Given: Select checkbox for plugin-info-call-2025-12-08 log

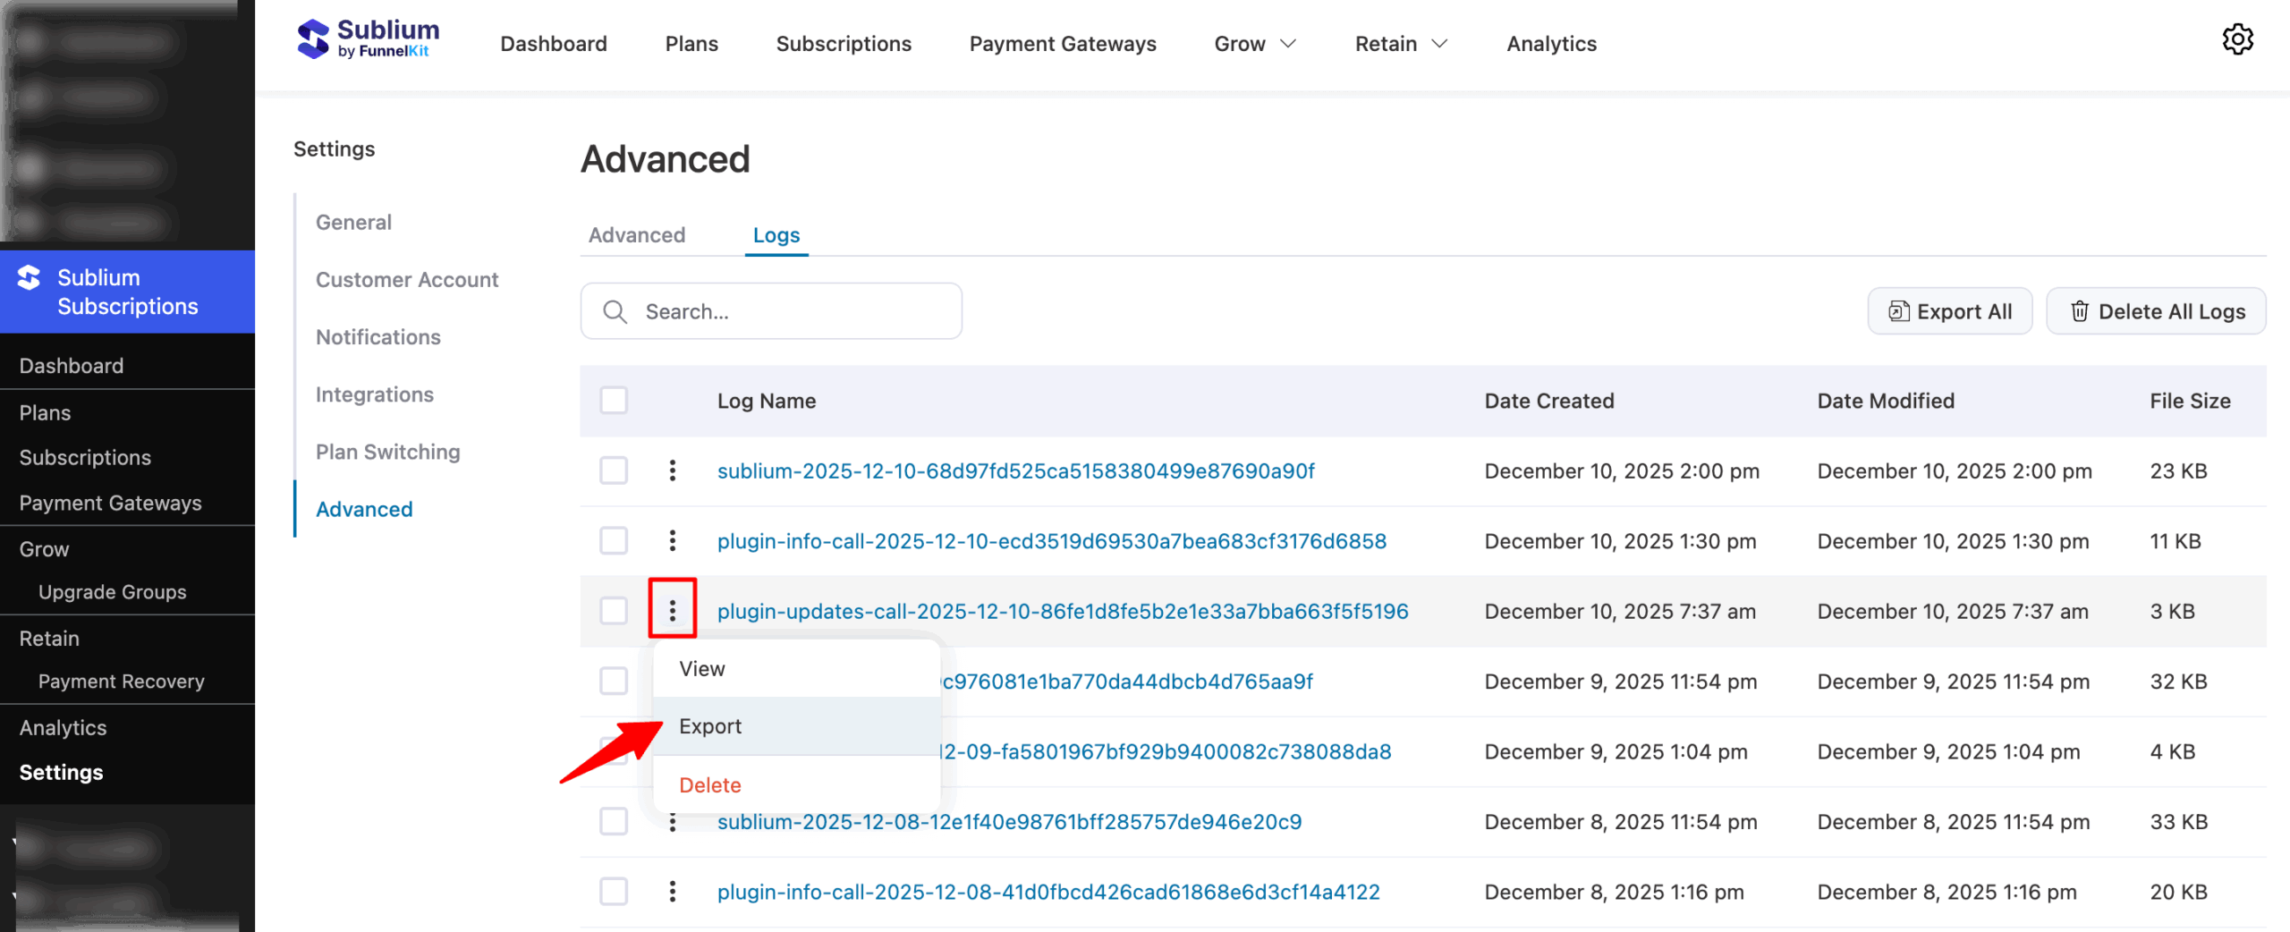Looking at the screenshot, I should pos(614,892).
